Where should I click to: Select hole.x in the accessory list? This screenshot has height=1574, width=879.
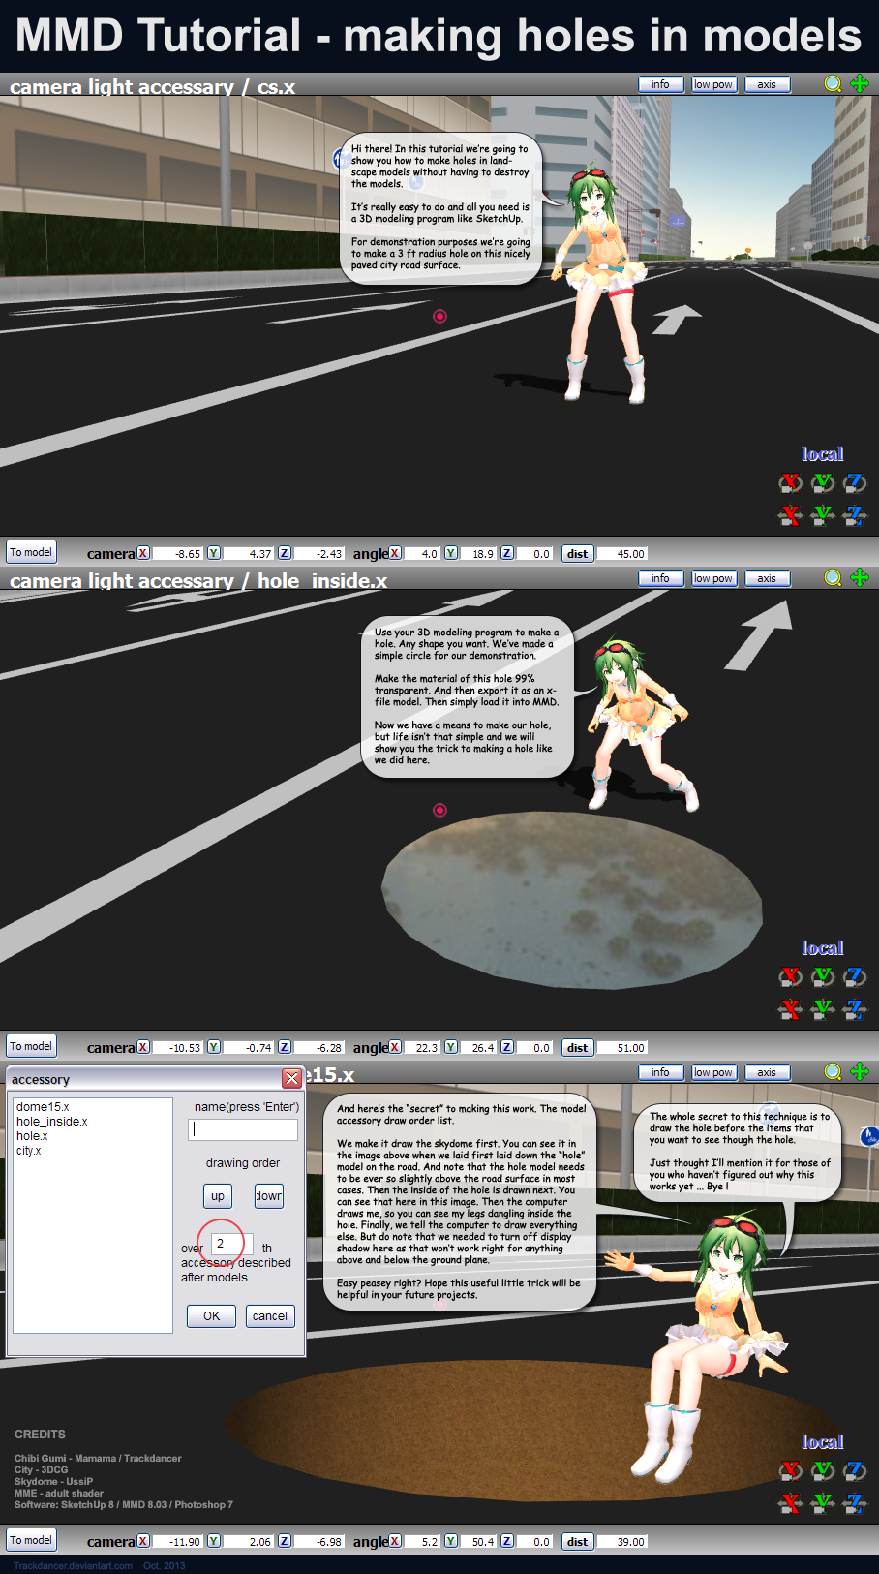[32, 1136]
